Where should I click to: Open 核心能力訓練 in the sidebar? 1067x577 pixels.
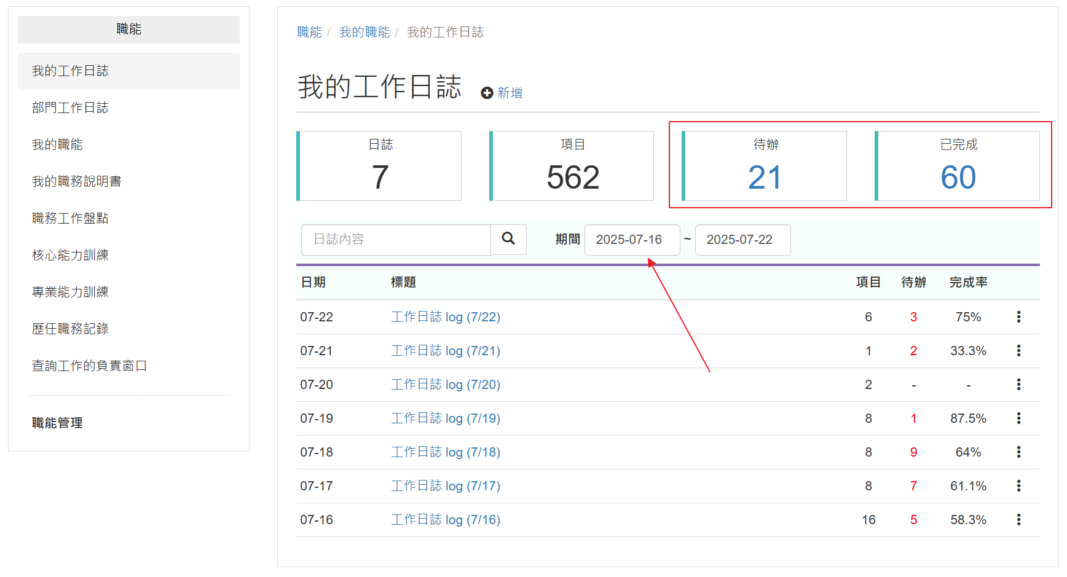[x=128, y=256]
